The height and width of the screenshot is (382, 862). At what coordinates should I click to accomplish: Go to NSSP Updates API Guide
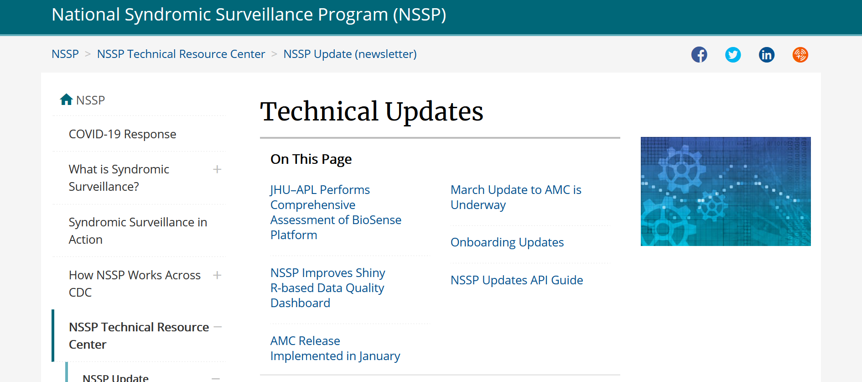pos(517,280)
